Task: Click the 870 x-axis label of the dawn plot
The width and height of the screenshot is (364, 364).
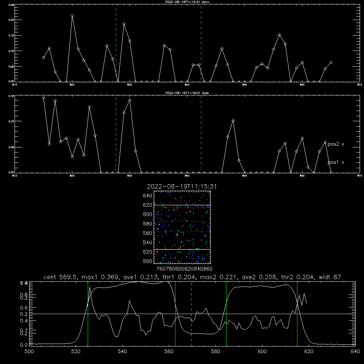Action: pos(360,85)
